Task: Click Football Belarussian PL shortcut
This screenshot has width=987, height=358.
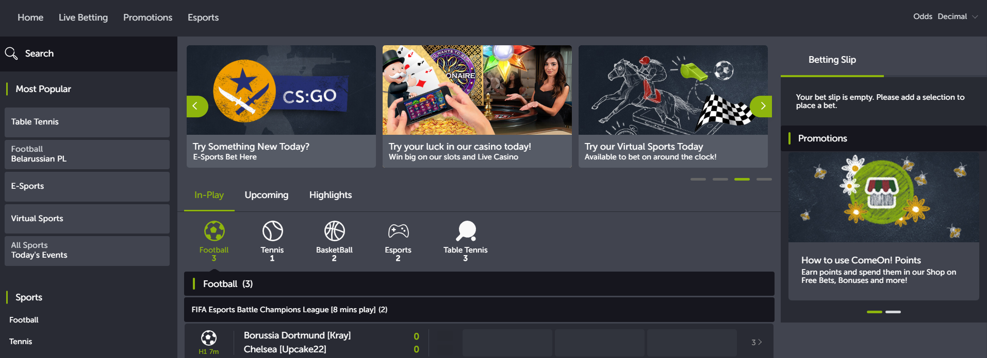Action: [87, 154]
